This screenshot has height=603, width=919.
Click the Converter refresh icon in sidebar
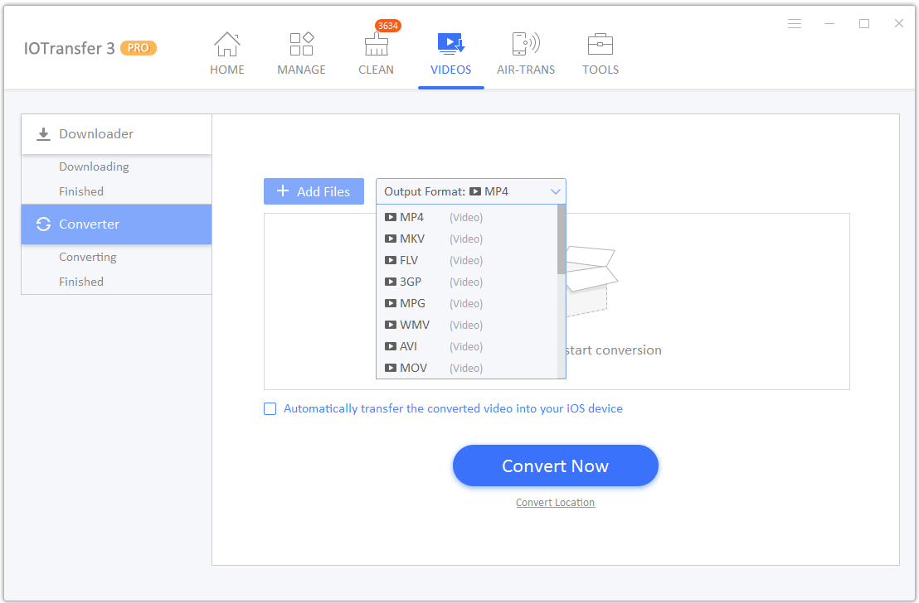click(x=42, y=224)
